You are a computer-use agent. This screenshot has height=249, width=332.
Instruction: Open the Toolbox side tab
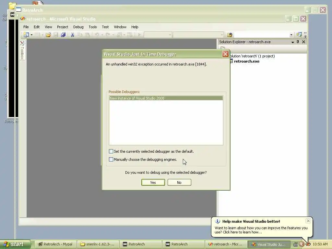pos(22,50)
